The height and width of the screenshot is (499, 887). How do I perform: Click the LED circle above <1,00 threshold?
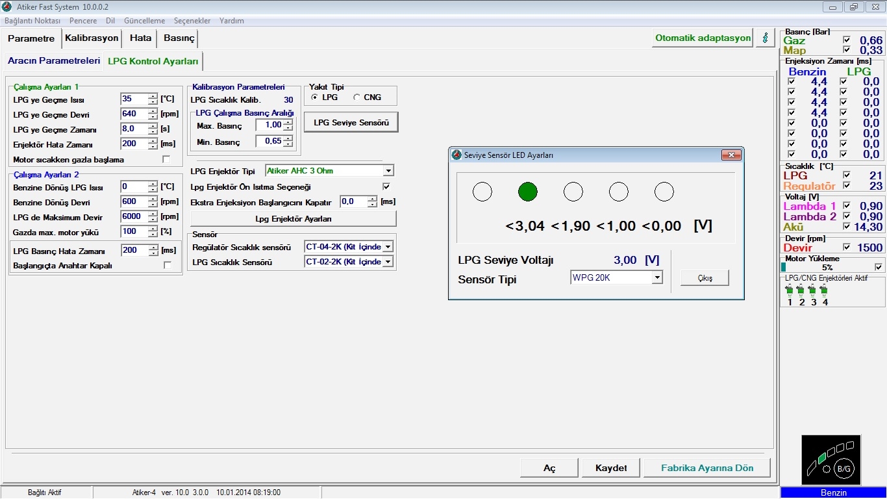click(x=619, y=192)
